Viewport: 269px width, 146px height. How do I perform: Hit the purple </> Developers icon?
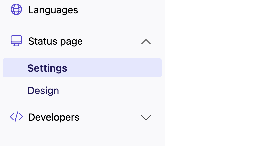click(16, 117)
